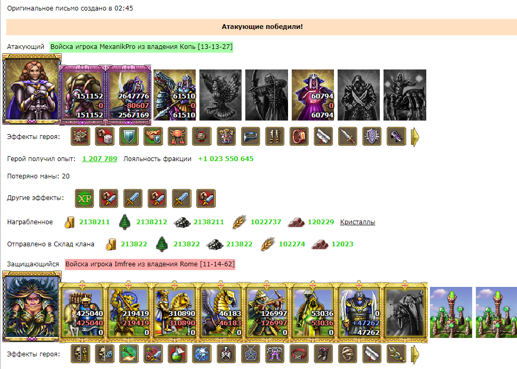517x369 pixels.
Task: Open the Кристаллы link
Action: pos(358,222)
